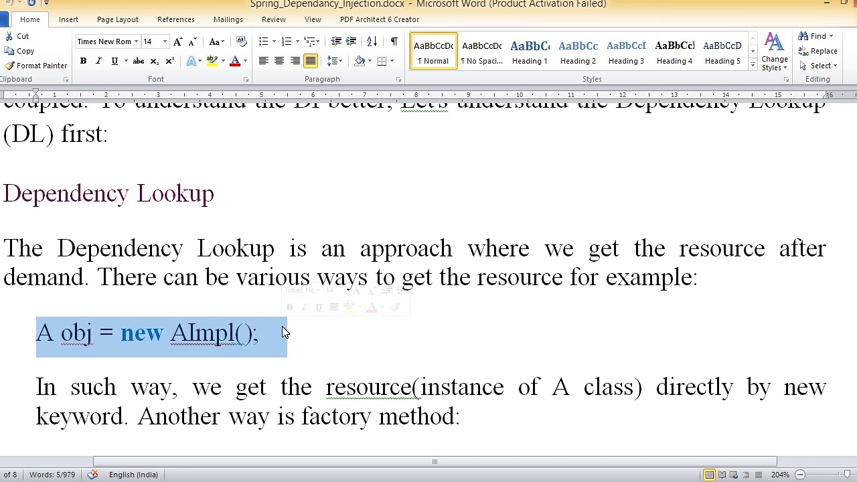The height and width of the screenshot is (482, 857).
Task: Apply the Normal style
Action: (x=434, y=52)
